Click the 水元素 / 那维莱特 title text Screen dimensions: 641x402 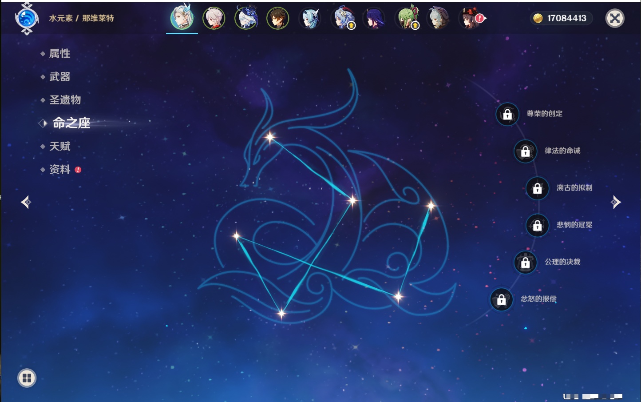[81, 18]
